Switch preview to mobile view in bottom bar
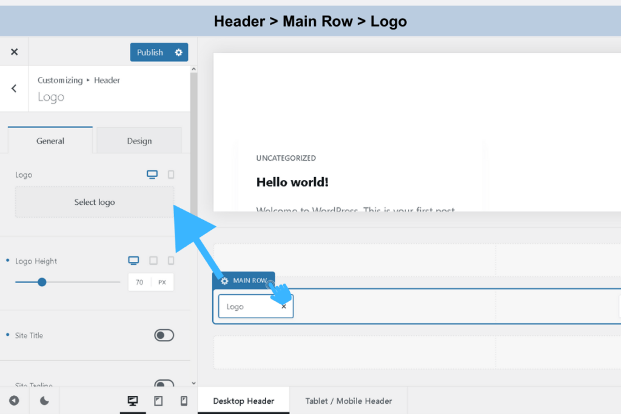Viewport: 621px width, 414px height. 183,401
